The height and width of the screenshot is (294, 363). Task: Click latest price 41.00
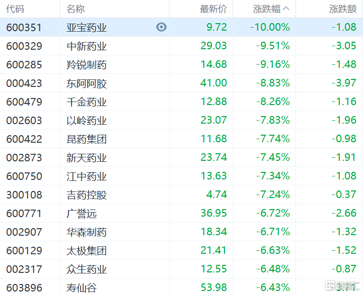pos(213,83)
